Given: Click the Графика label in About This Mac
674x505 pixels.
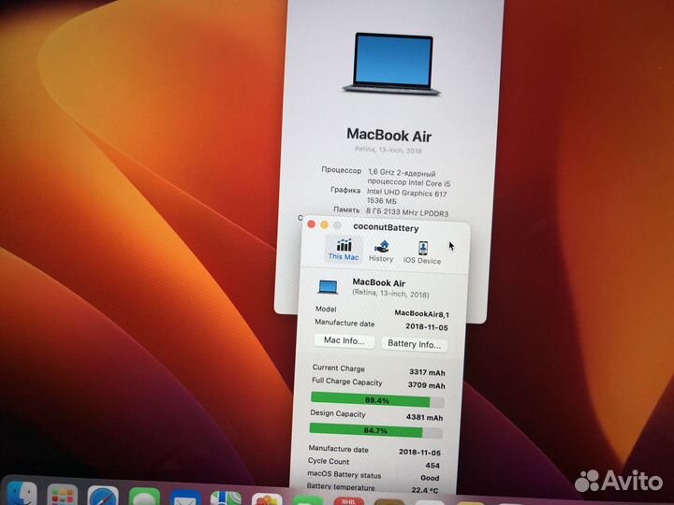Looking at the screenshot, I should point(345,190).
